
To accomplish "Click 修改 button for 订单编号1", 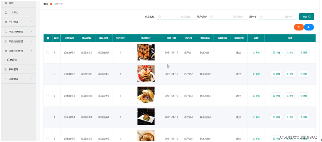I will pos(290,53).
